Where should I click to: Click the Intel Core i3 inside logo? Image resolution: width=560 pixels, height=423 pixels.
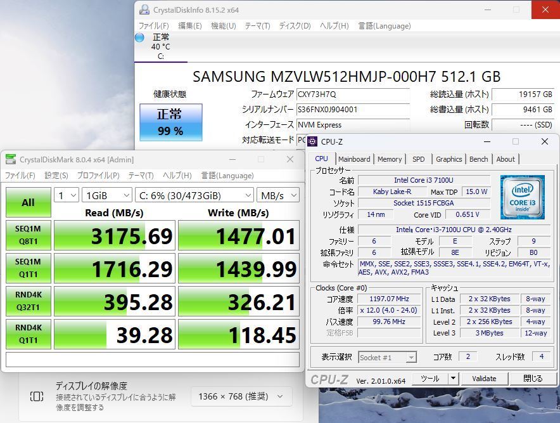pos(522,197)
